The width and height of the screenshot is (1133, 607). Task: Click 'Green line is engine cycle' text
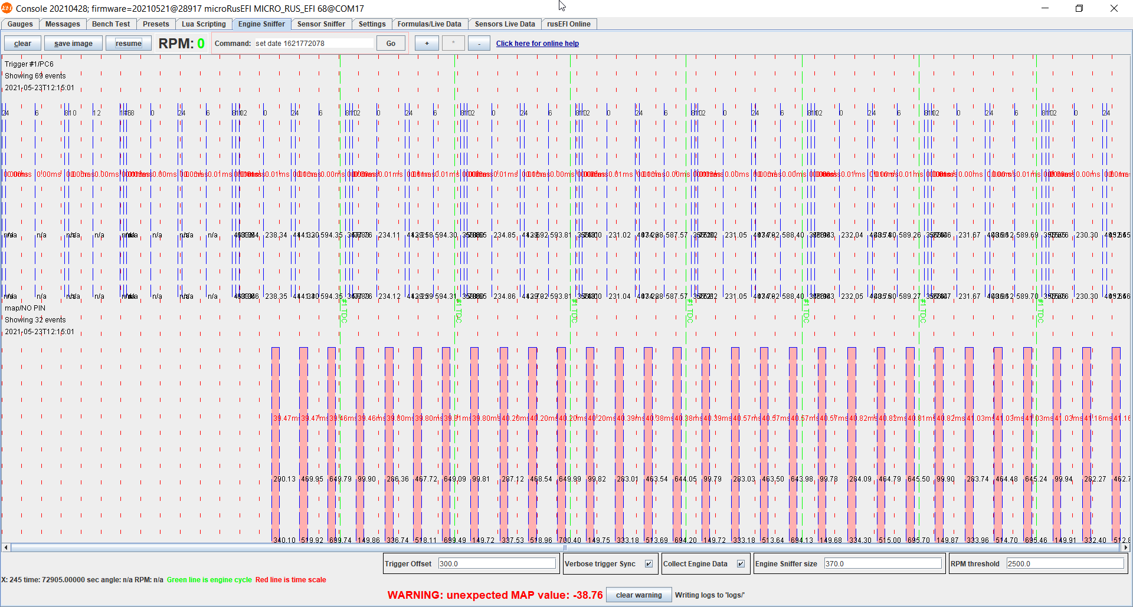coord(209,580)
